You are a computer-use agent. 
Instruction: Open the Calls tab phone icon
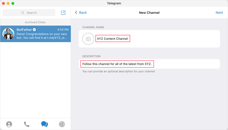[x=26, y=124]
